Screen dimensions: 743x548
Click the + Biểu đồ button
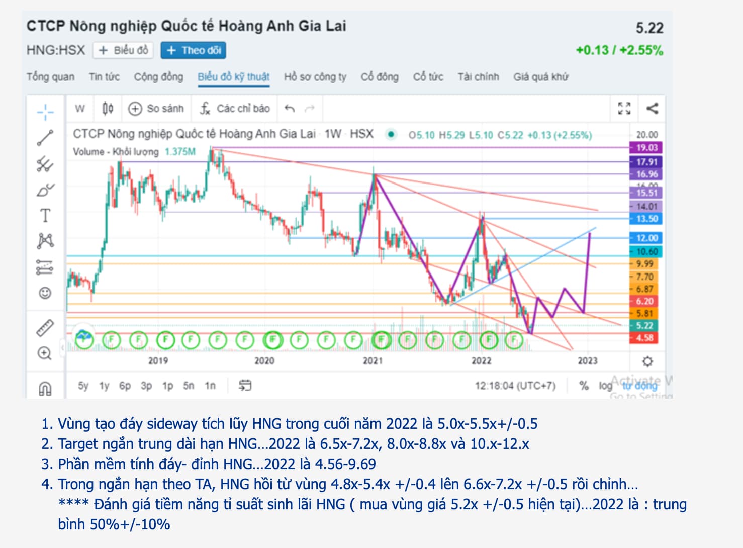(x=123, y=50)
